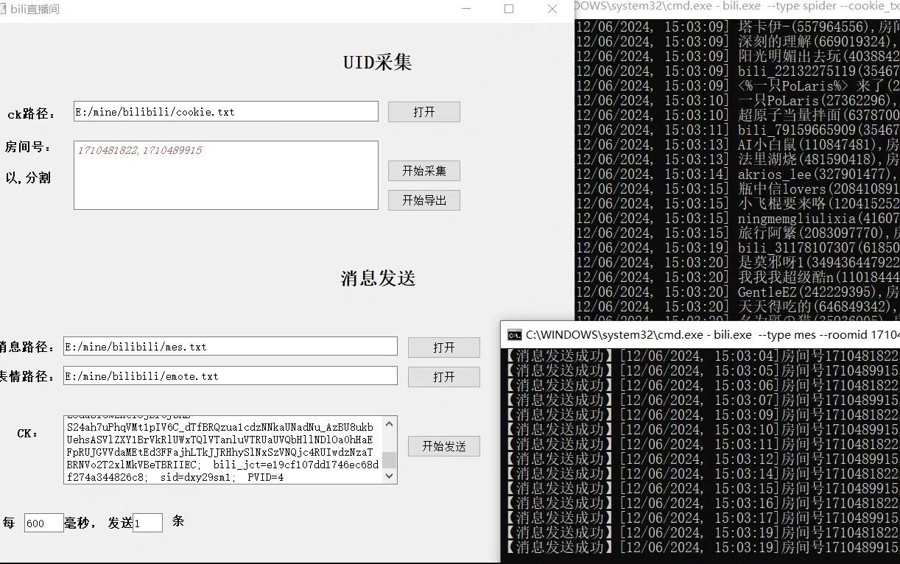
Task: Click the message cmd.exe window title bar
Action: coord(701,335)
